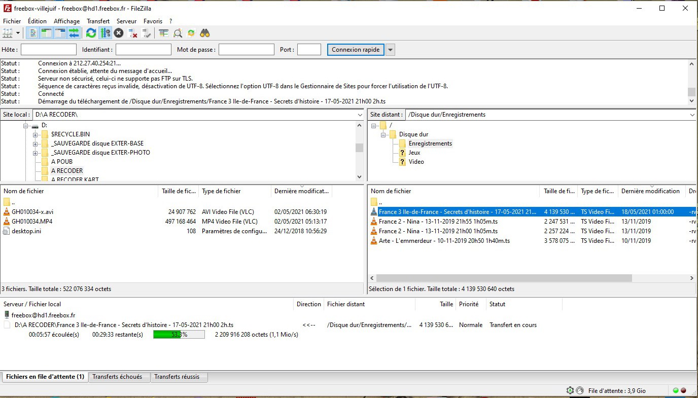
Task: Expand _SAUVEGARDE disque EXTER-BASE node
Action: coord(36,143)
